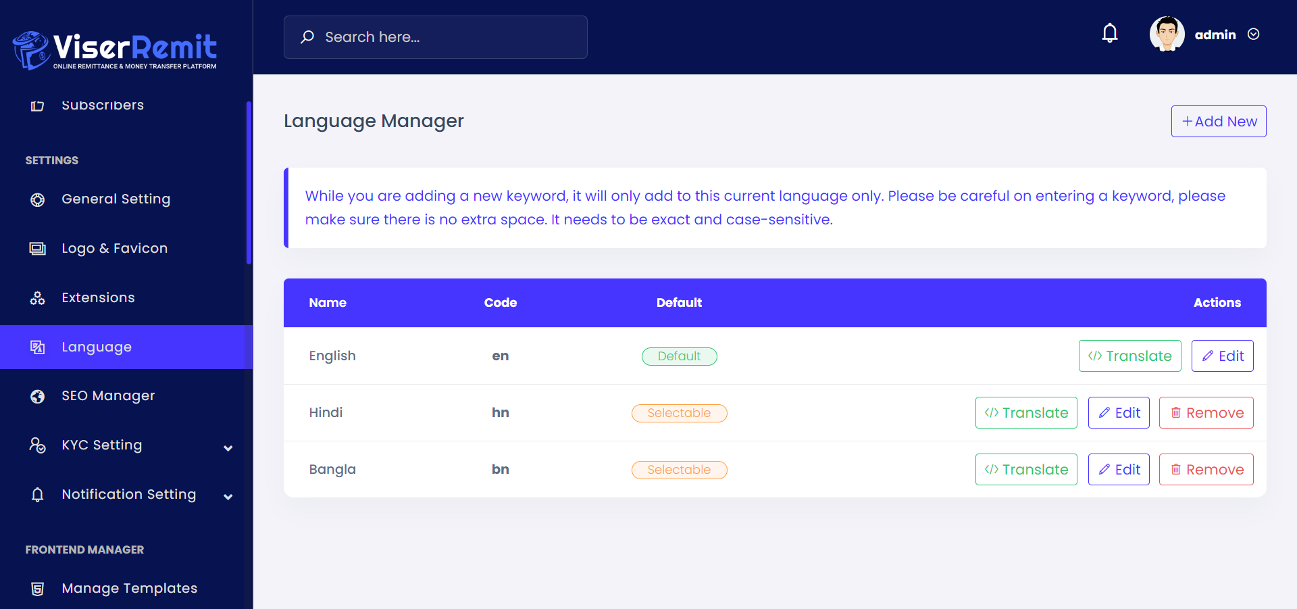Remove the Hindi language
1297x609 pixels.
click(1206, 413)
